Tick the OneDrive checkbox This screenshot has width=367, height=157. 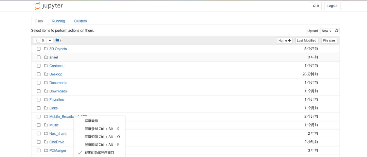(39, 142)
